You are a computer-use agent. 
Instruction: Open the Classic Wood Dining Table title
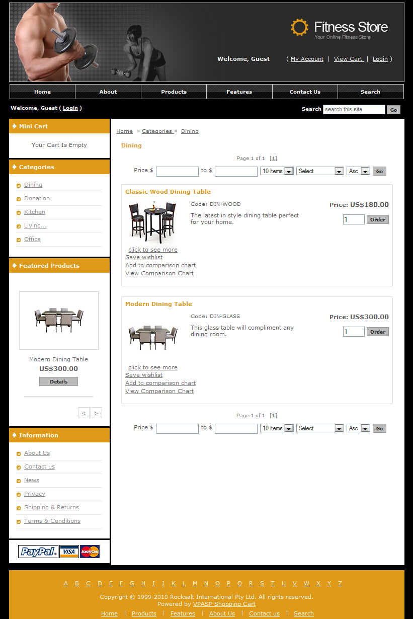click(168, 192)
